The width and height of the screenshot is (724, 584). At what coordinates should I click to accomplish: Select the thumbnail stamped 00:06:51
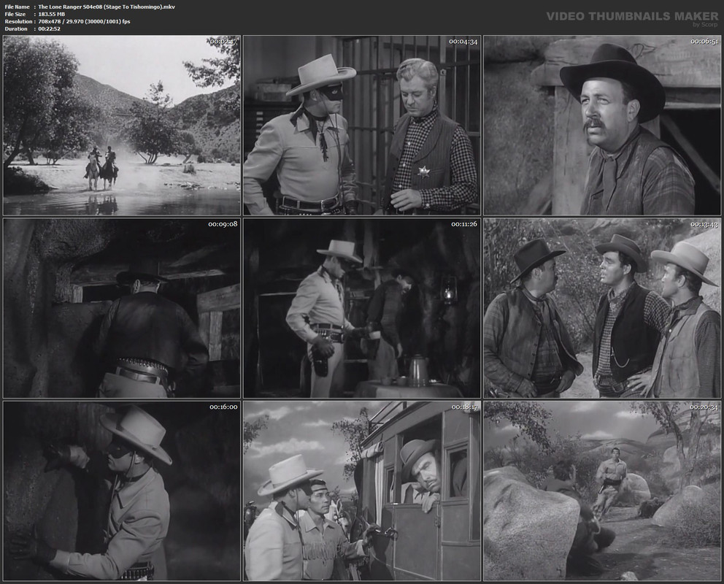(602, 126)
